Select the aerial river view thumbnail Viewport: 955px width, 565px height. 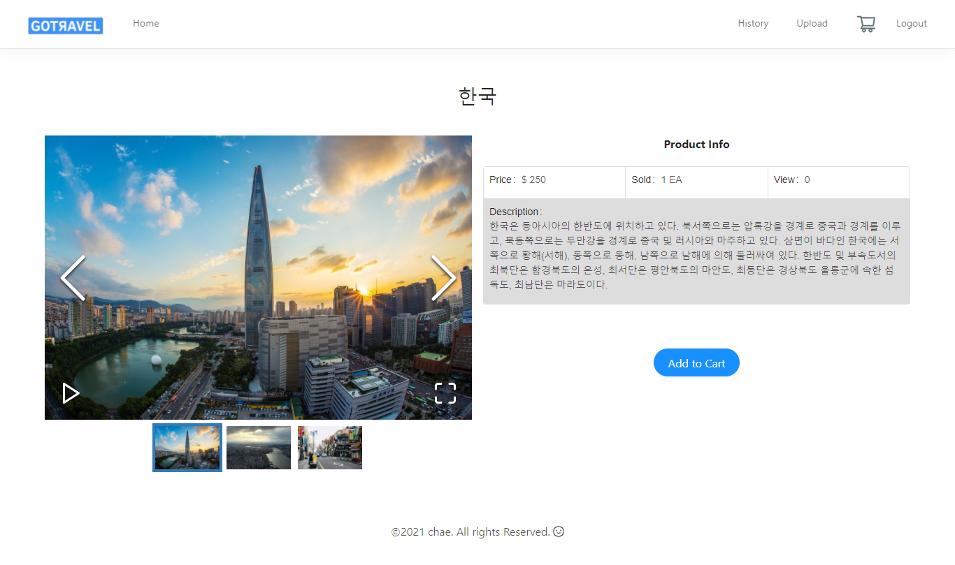coord(258,447)
